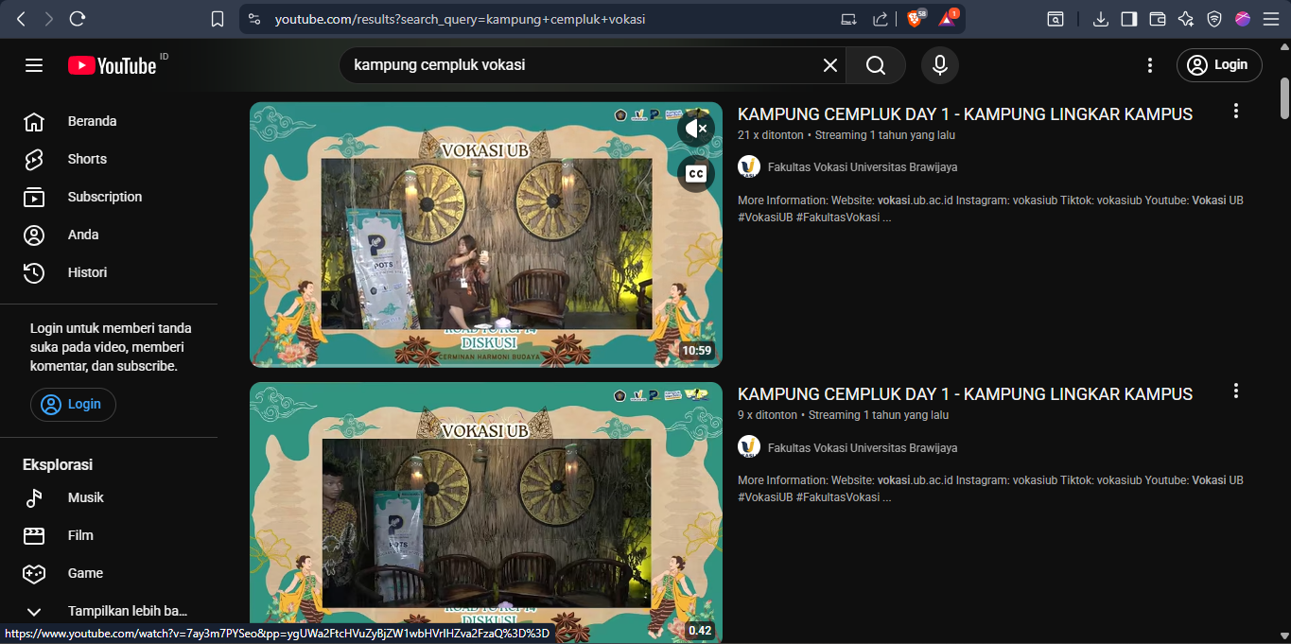The height and width of the screenshot is (644, 1291).
Task: Unmute the preview on first thumbnail
Action: [x=696, y=129]
